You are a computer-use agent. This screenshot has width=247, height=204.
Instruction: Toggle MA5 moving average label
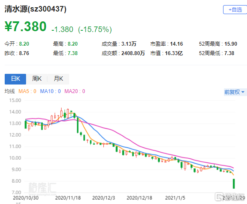point(27,91)
